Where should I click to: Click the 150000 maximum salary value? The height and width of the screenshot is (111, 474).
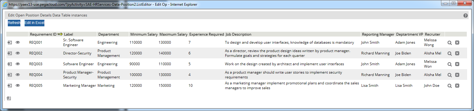(165, 86)
